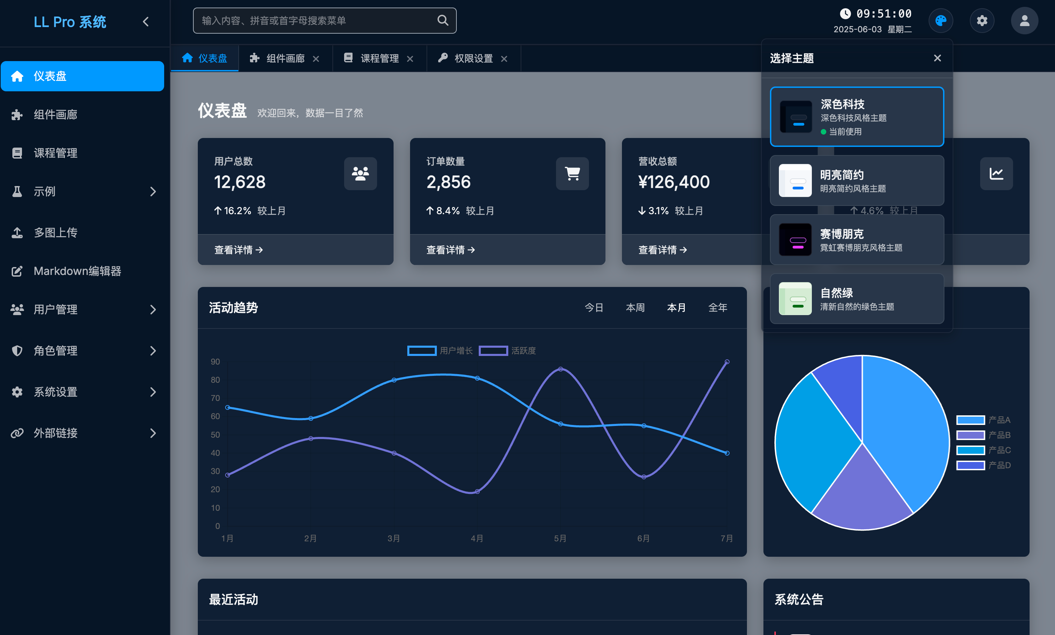Click the link icon next to 外部链接
1055x635 pixels.
tap(17, 433)
